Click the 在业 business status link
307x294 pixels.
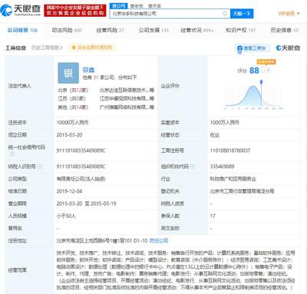pos(214,135)
